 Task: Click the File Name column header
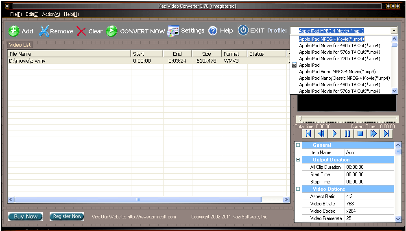click(69, 54)
